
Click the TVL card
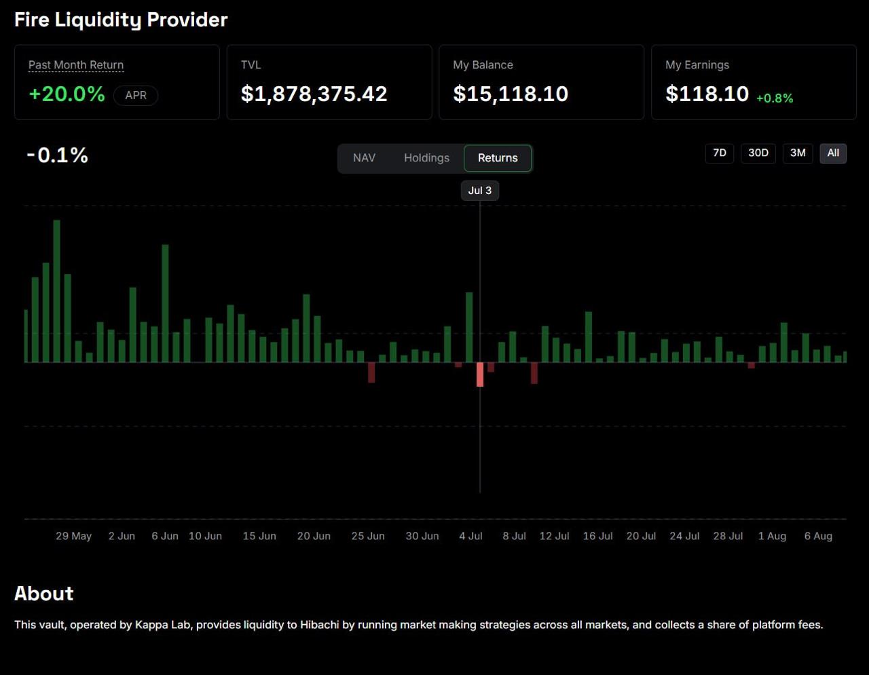point(329,82)
